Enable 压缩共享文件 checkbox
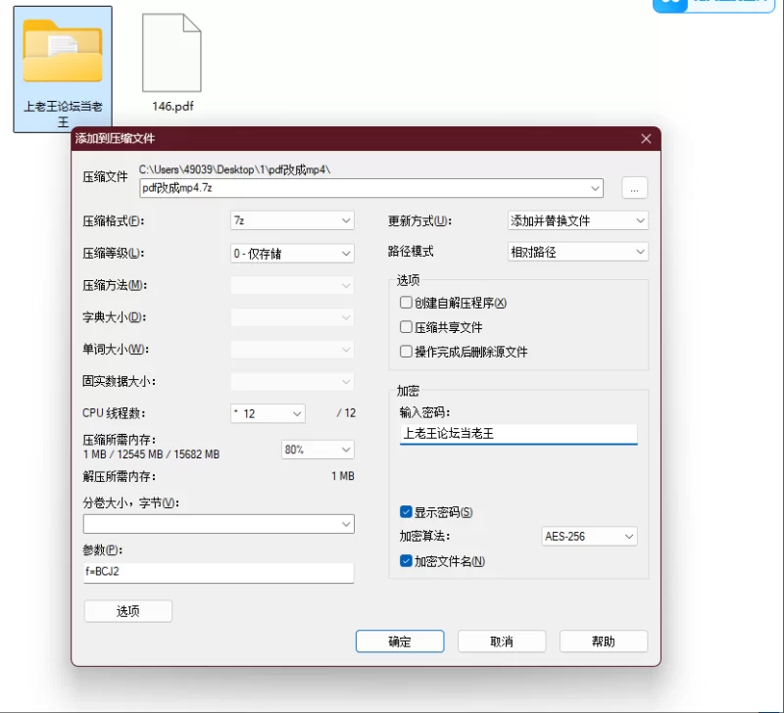The height and width of the screenshot is (713, 784). point(406,327)
